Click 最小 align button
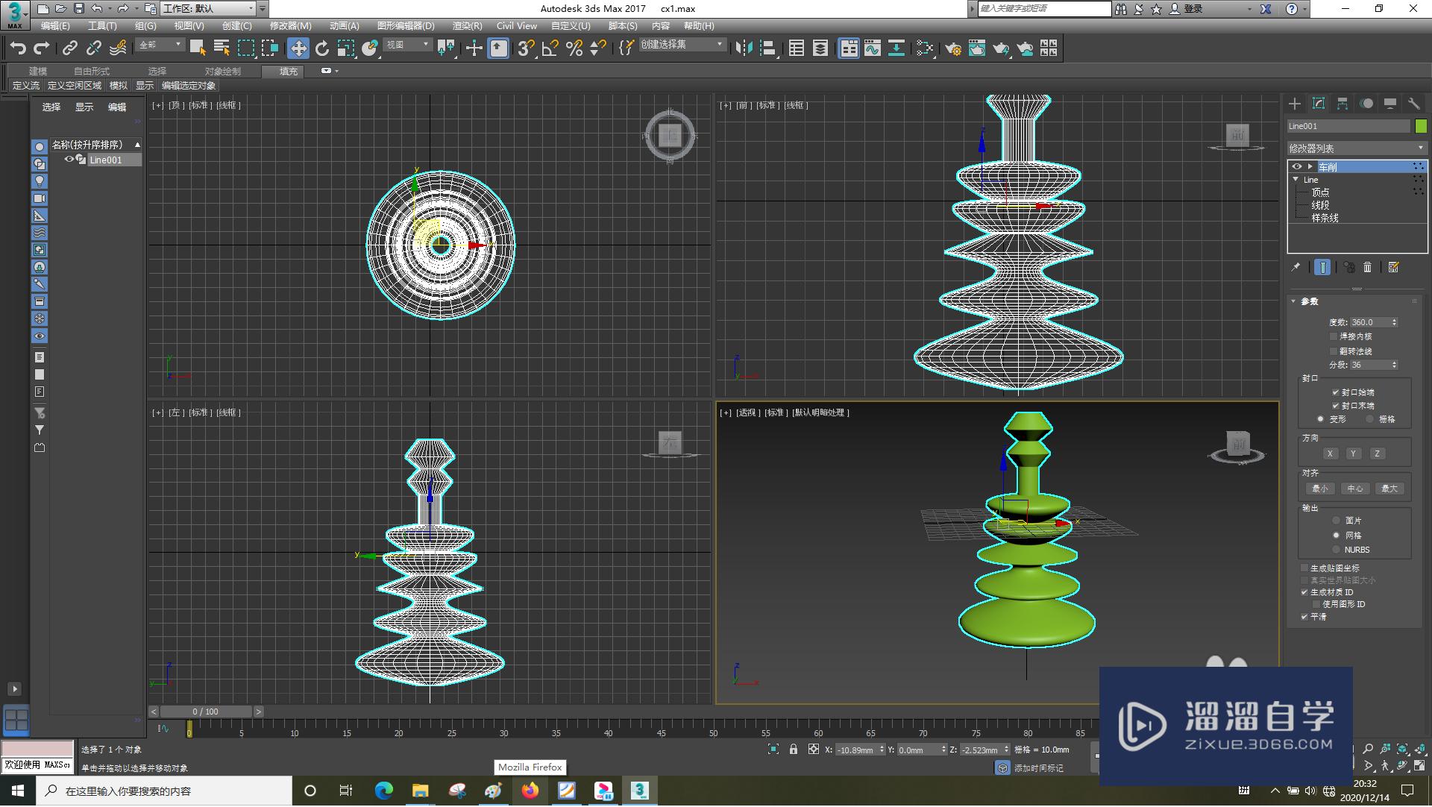 point(1320,489)
